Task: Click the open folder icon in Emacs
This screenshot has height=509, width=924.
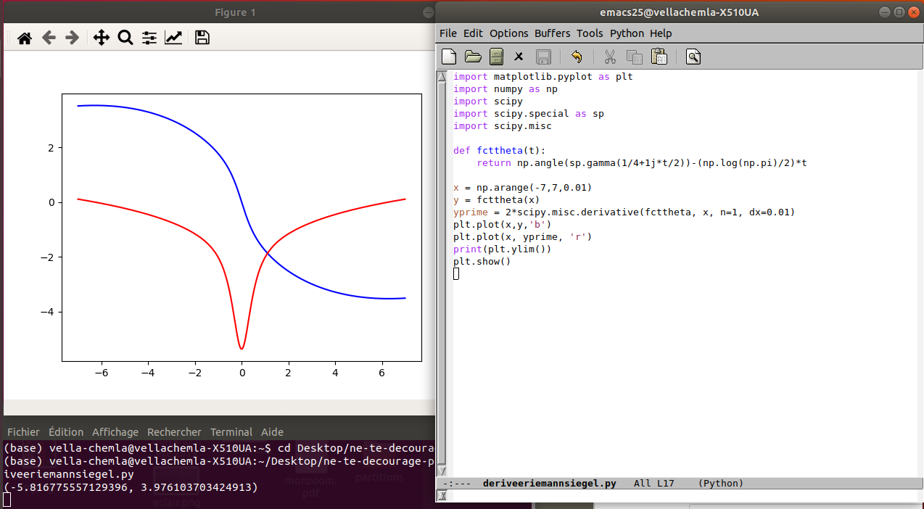Action: pyautogui.click(x=473, y=57)
